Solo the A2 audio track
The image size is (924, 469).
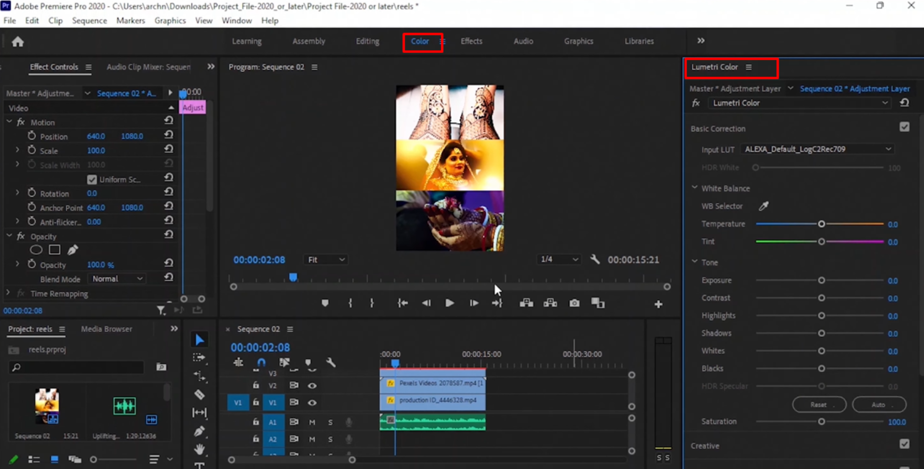pos(330,439)
